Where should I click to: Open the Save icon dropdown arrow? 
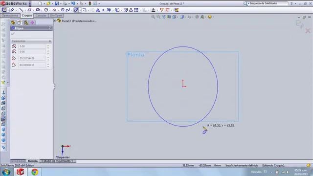point(61,3)
